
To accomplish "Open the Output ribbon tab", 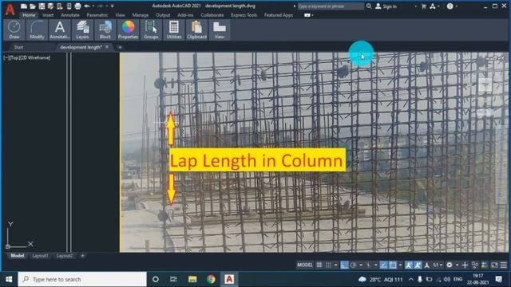I will point(163,15).
